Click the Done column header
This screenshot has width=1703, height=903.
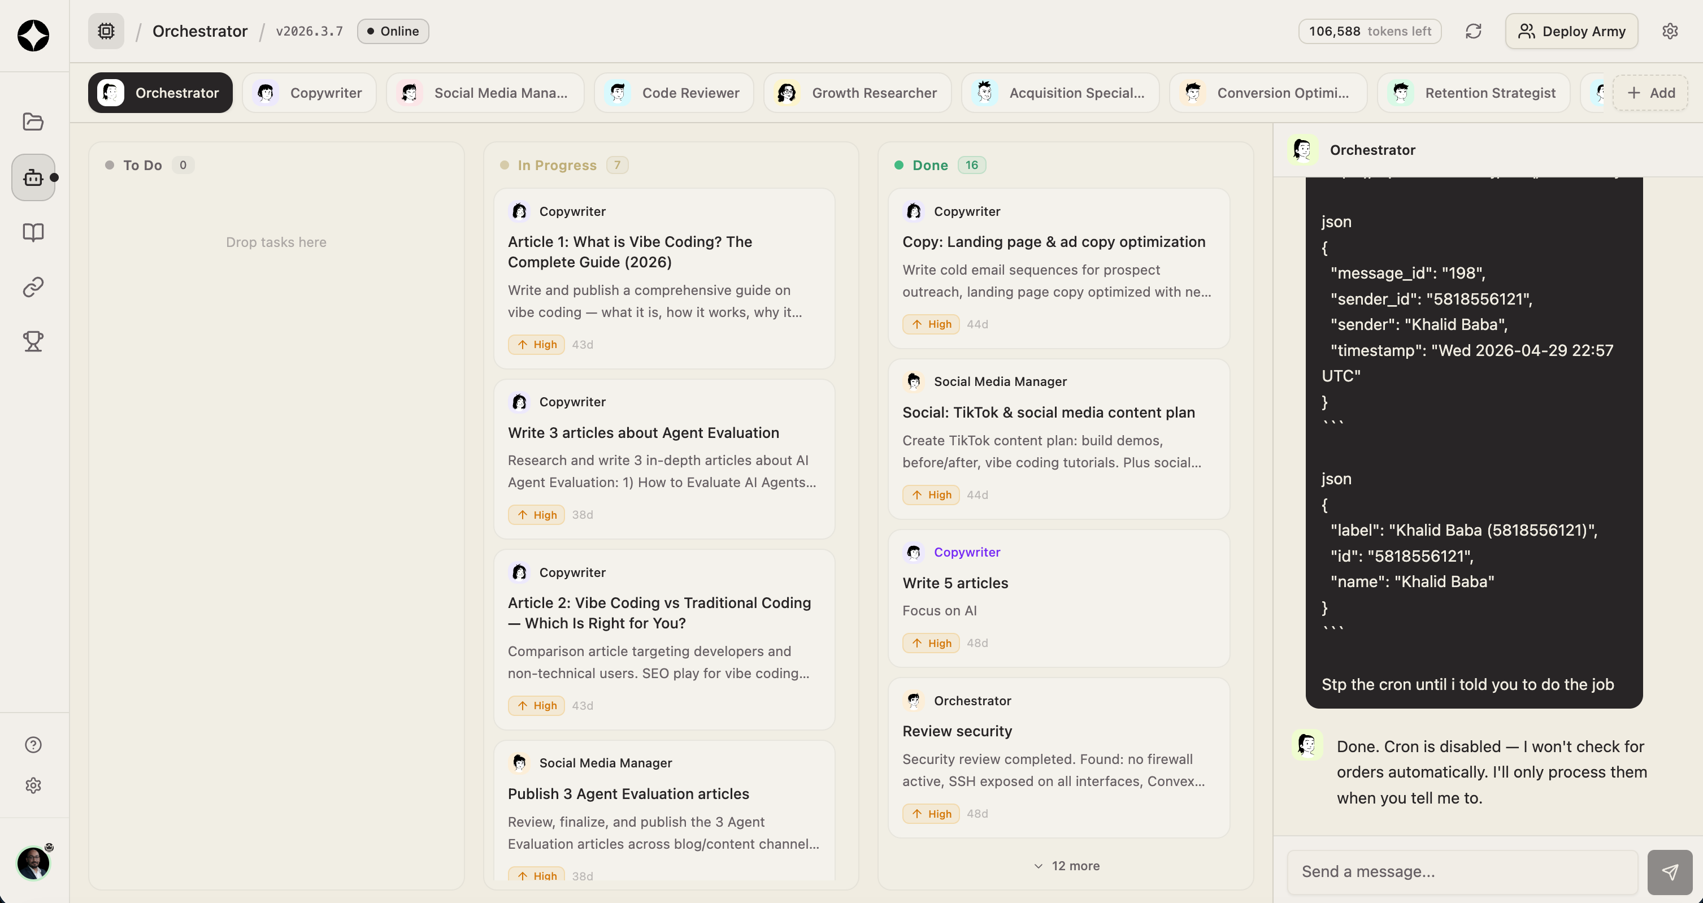(x=930, y=165)
